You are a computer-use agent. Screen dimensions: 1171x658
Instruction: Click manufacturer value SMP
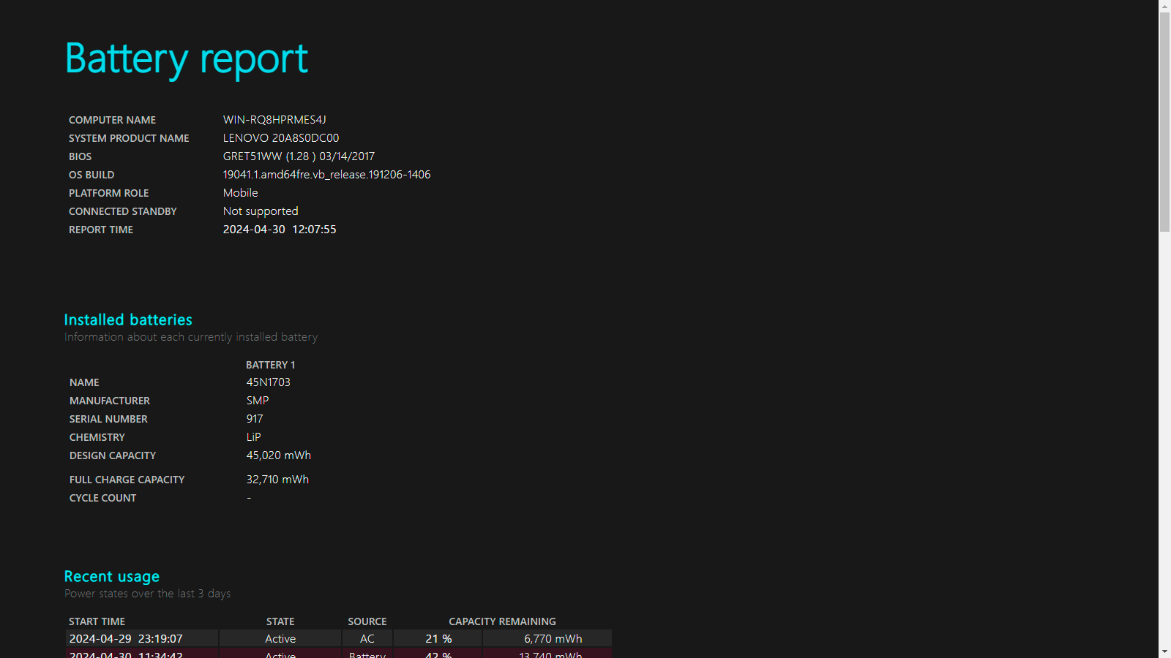258,401
